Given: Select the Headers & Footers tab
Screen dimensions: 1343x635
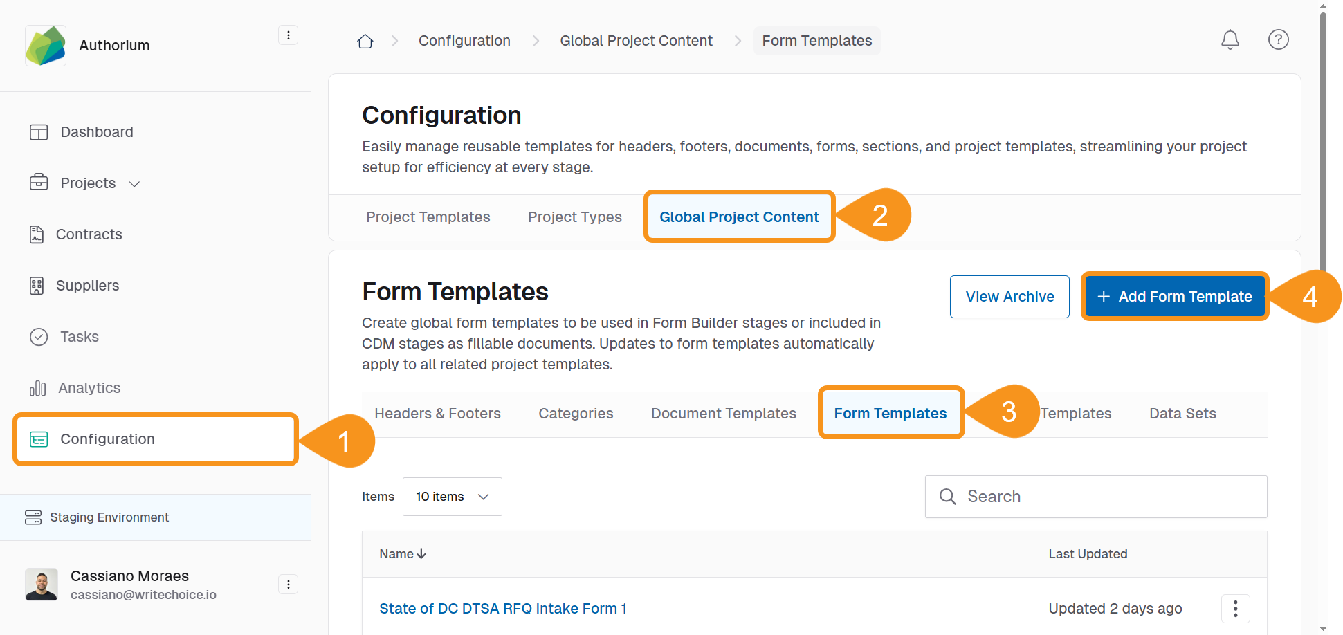Looking at the screenshot, I should (437, 413).
